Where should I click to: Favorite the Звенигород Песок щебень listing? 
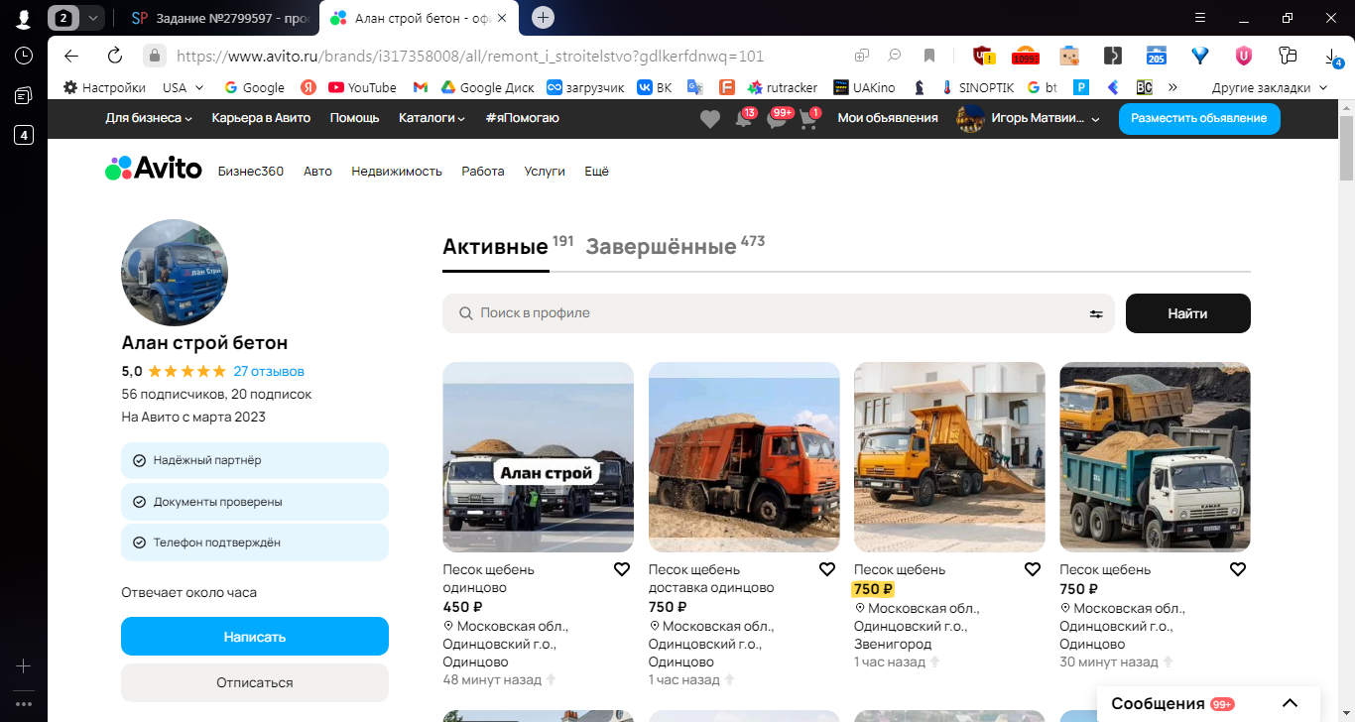click(x=1033, y=569)
